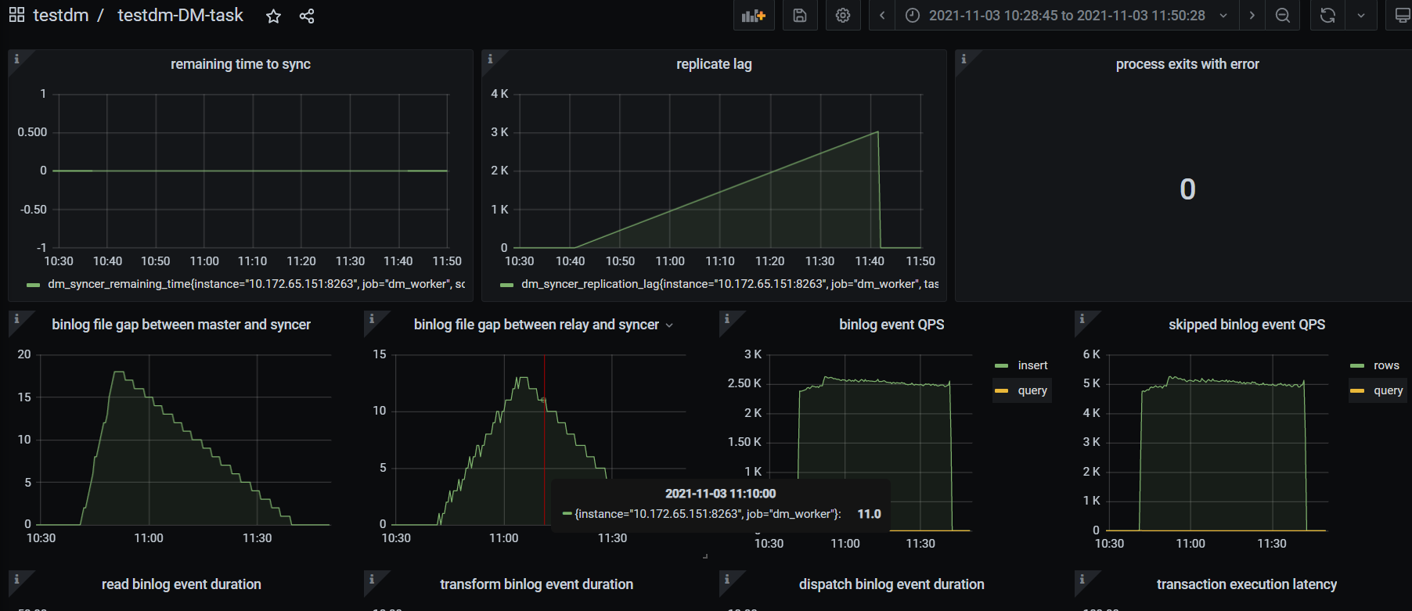Toggle the rows series in skipped binlog QPS

pyautogui.click(x=1385, y=365)
